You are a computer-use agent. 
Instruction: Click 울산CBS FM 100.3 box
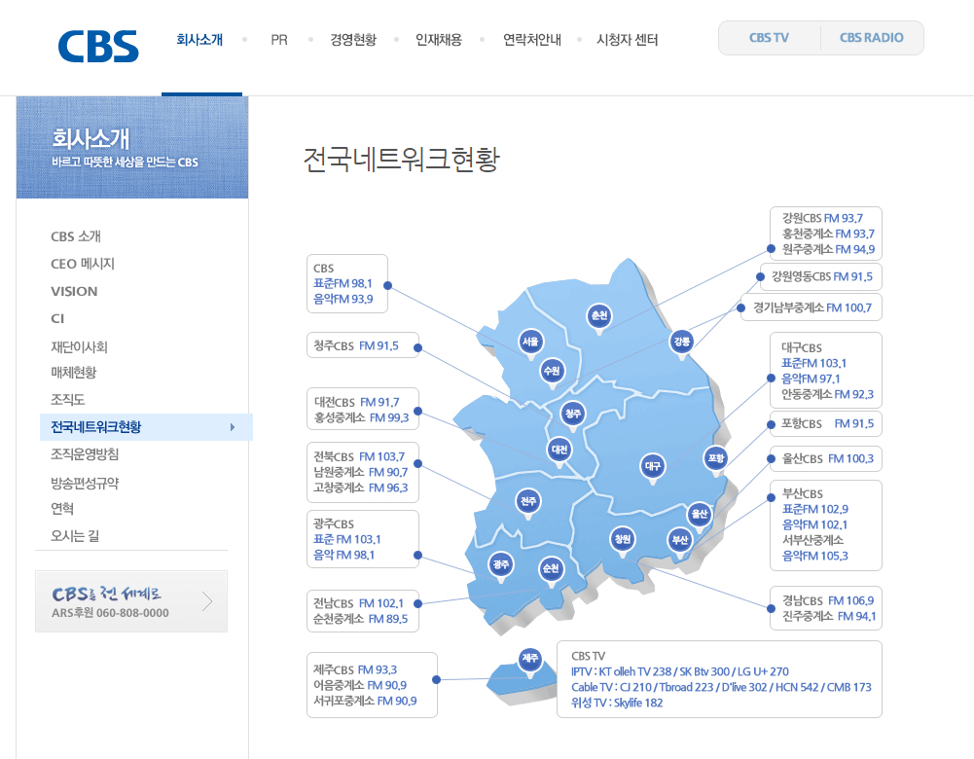coord(826,459)
